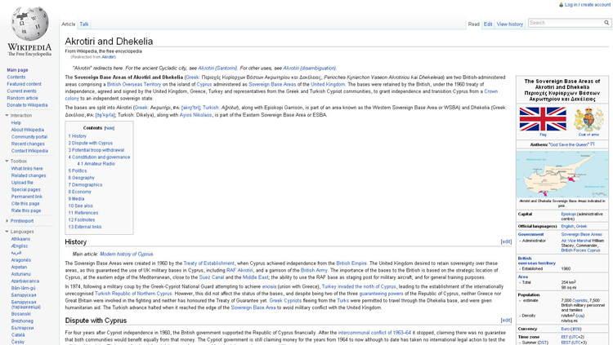This screenshot has height=345, width=613.
Task: Open the Union Jack flag image
Action: pos(543,119)
